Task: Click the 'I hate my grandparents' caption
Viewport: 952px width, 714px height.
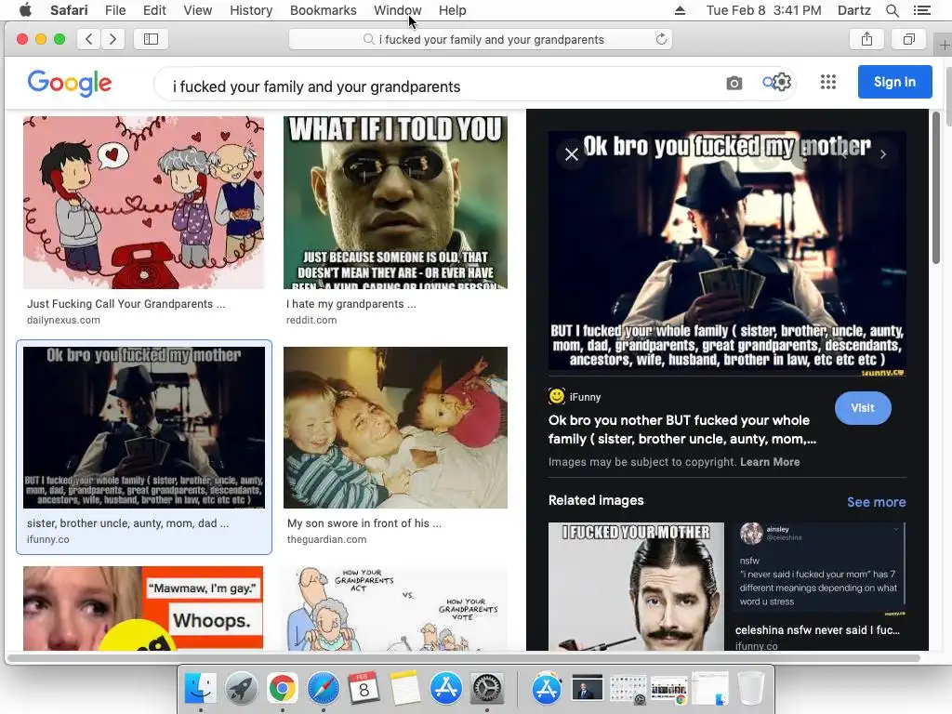Action: (x=350, y=304)
